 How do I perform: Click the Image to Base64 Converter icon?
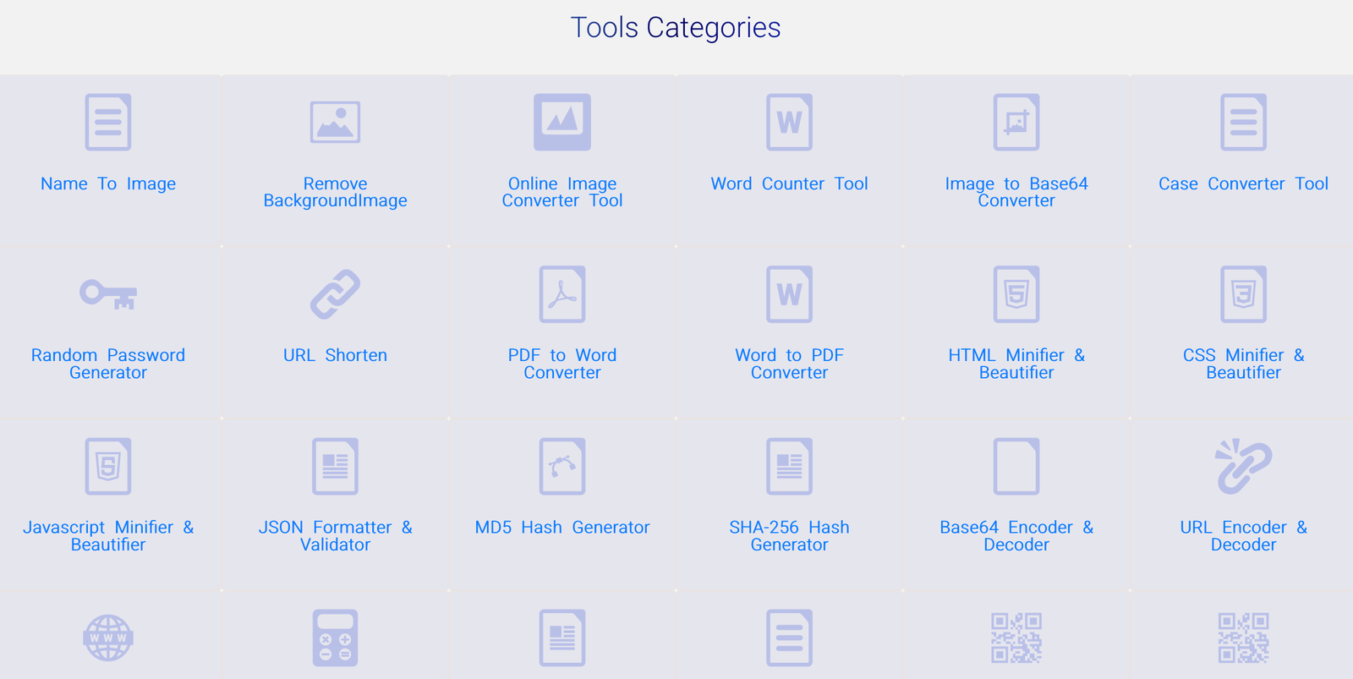[x=1016, y=123]
